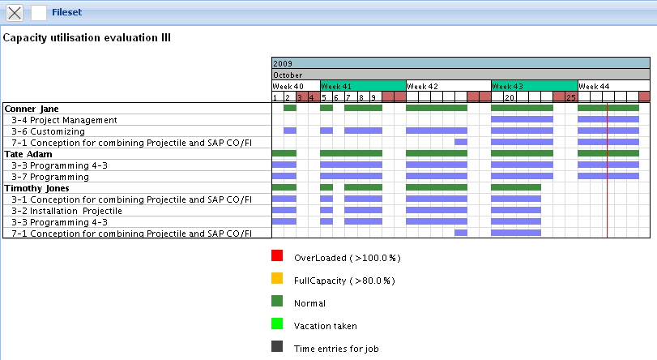Click the Week 43 header cell
Image resolution: width=657 pixels, height=360 pixels.
point(534,86)
